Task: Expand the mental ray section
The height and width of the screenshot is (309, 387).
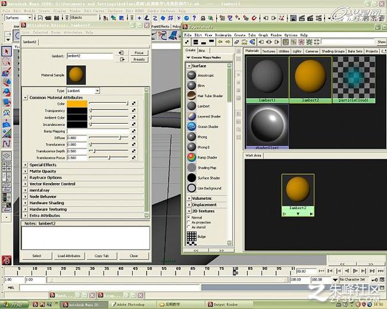Action: 25,190
